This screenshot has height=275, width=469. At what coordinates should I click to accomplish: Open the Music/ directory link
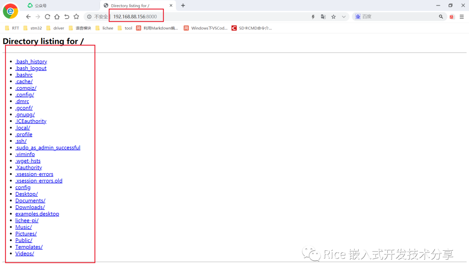pos(23,227)
